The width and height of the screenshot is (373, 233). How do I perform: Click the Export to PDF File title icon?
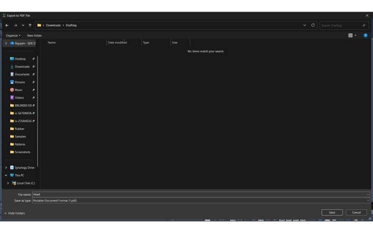(4, 15)
